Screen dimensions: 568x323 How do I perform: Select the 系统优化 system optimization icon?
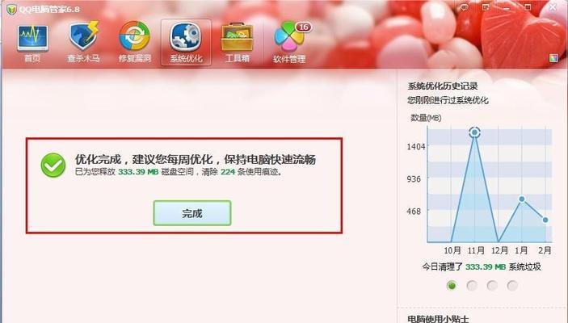tap(186, 43)
